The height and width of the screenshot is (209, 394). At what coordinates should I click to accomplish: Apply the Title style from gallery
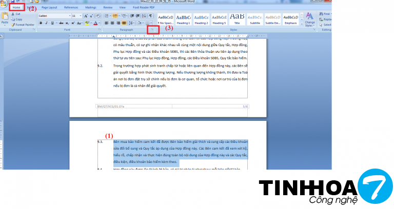click(237, 18)
